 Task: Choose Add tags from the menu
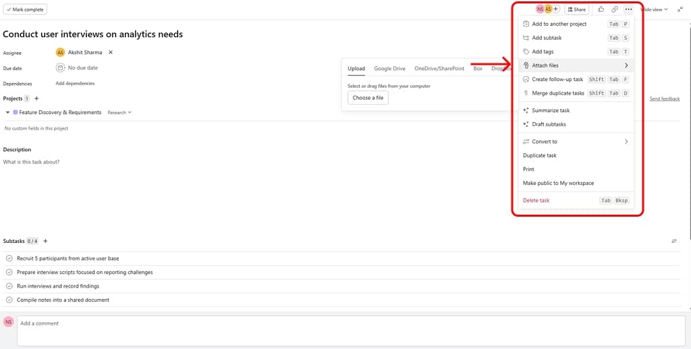click(x=576, y=51)
